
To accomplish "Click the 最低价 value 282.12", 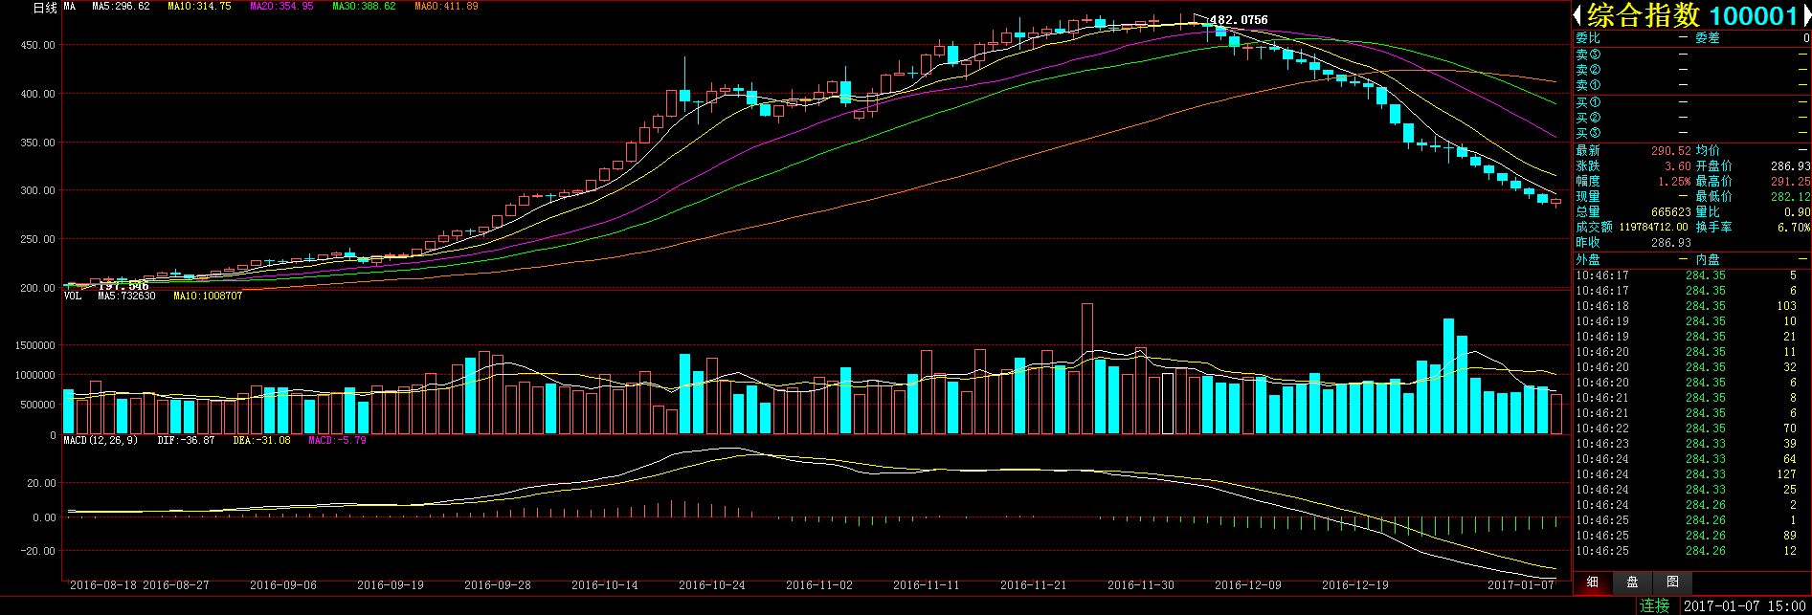I will coord(1791,197).
